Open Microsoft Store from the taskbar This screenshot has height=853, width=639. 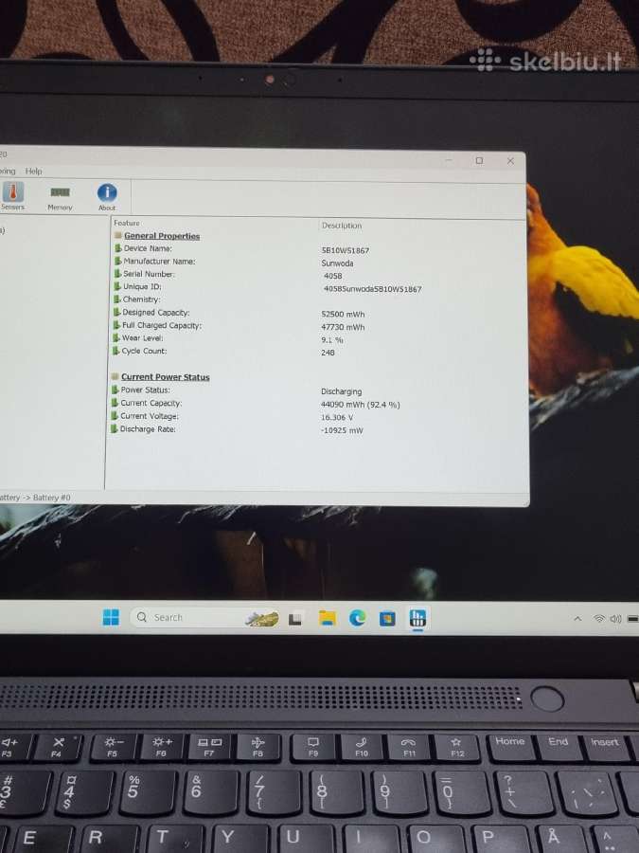pyautogui.click(x=387, y=619)
